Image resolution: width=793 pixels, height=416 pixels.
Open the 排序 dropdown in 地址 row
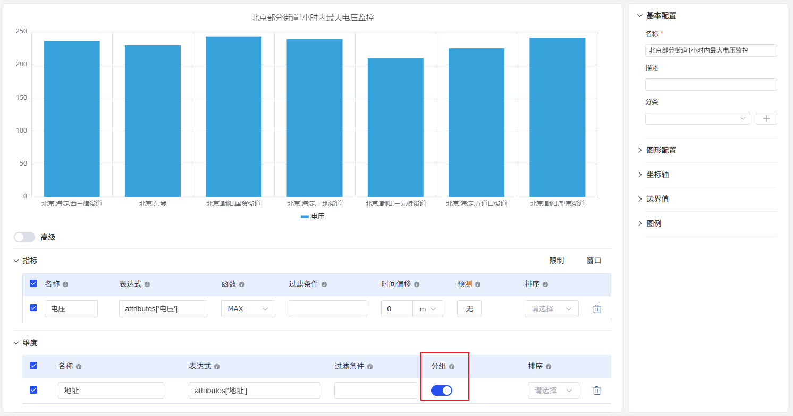[x=553, y=391]
